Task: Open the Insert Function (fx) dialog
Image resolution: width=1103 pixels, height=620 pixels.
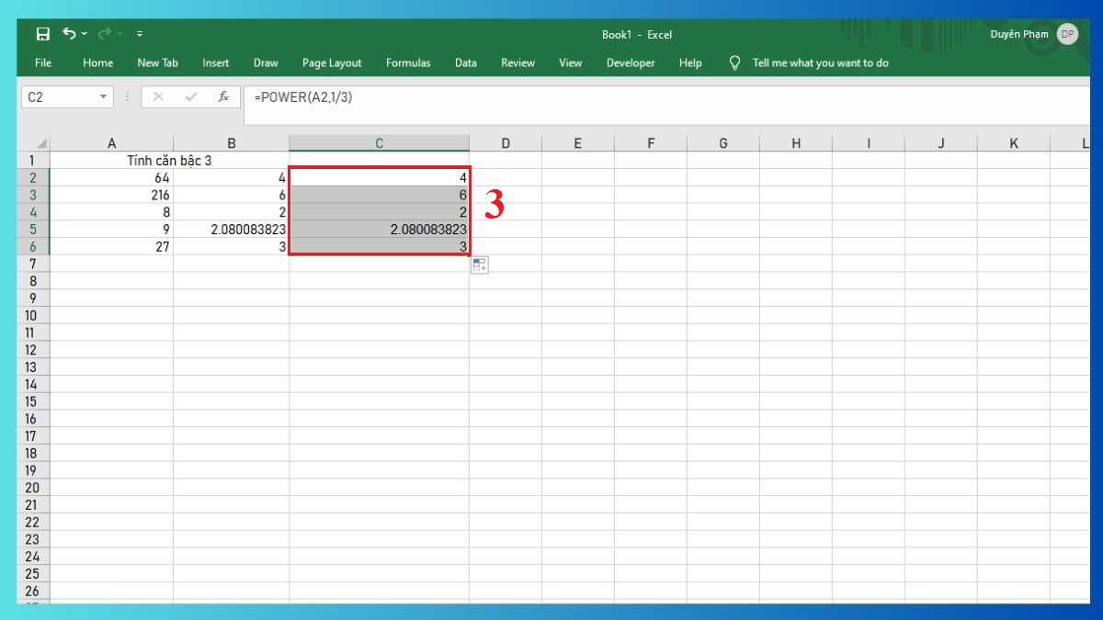Action: coord(224,96)
